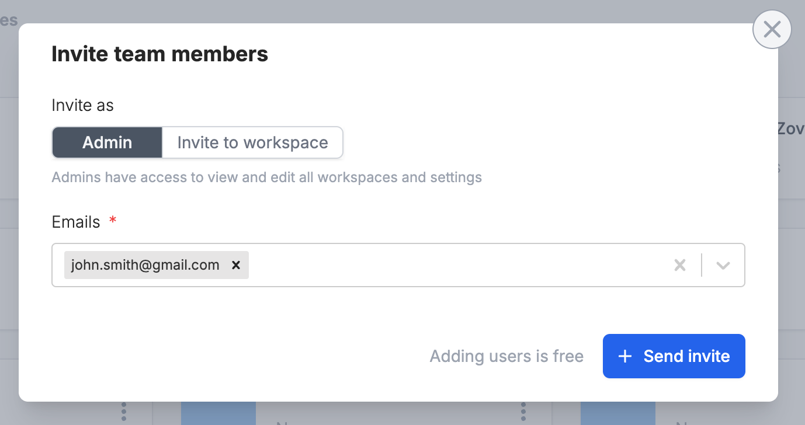Click the Adding users is free text
The image size is (805, 425).
point(506,356)
